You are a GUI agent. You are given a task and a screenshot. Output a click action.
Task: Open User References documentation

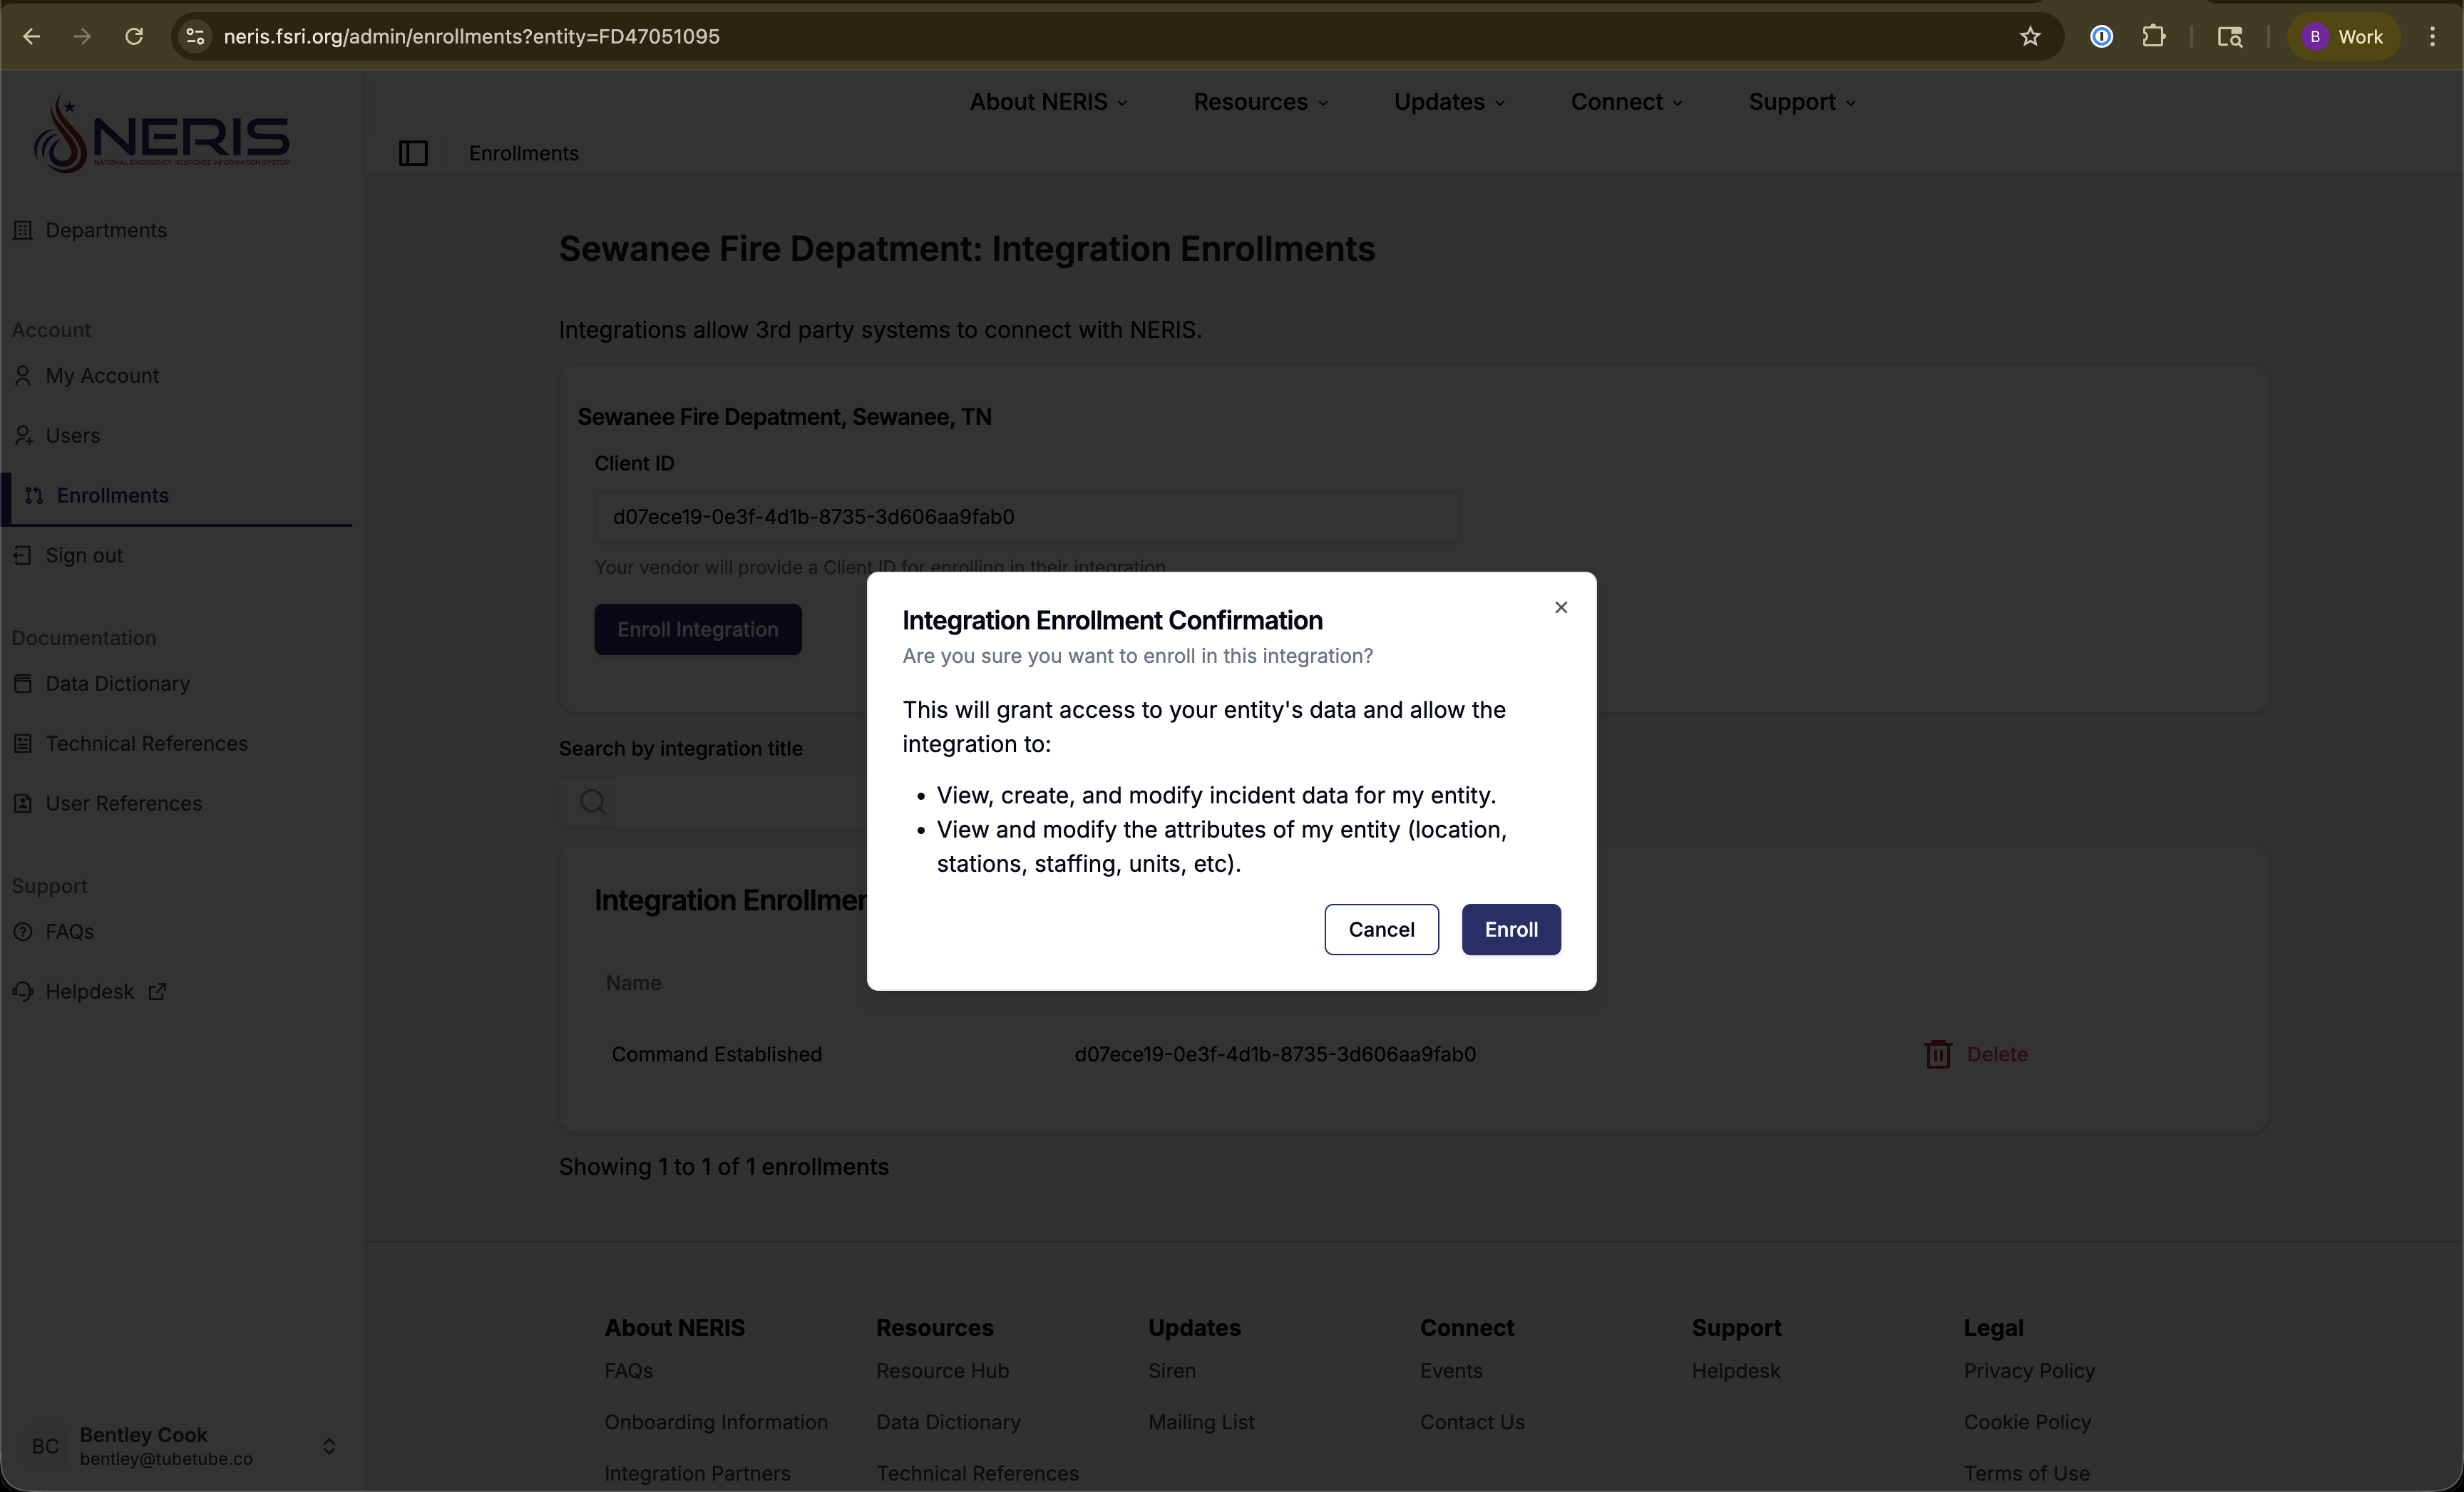[124, 804]
